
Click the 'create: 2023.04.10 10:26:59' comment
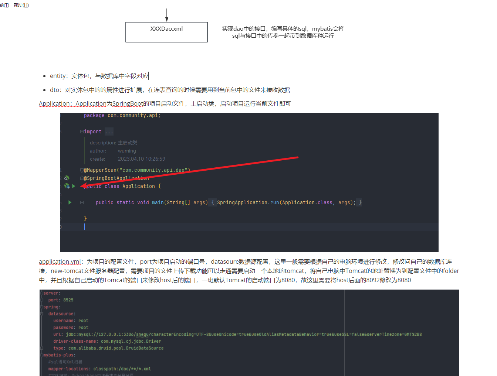[128, 159]
